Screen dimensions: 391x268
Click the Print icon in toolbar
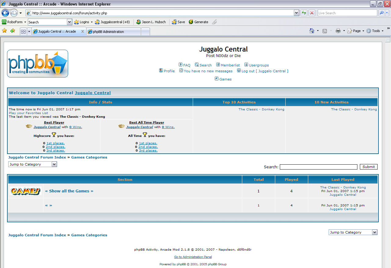pos(338,31)
